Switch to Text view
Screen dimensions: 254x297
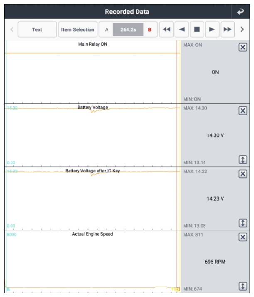[x=37, y=29]
